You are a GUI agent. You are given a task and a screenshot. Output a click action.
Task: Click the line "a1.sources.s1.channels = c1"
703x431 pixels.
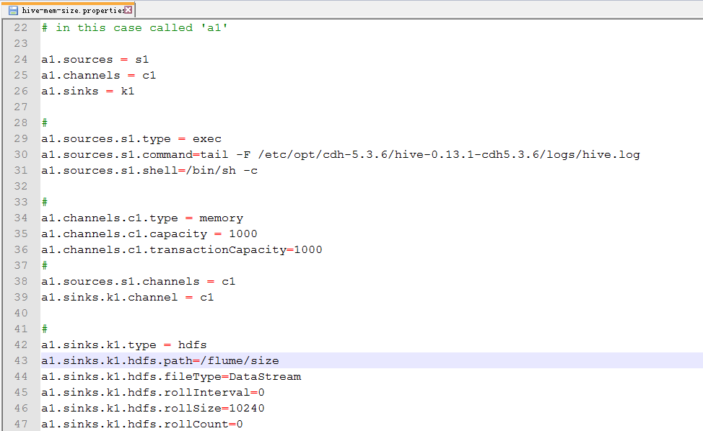tap(138, 282)
